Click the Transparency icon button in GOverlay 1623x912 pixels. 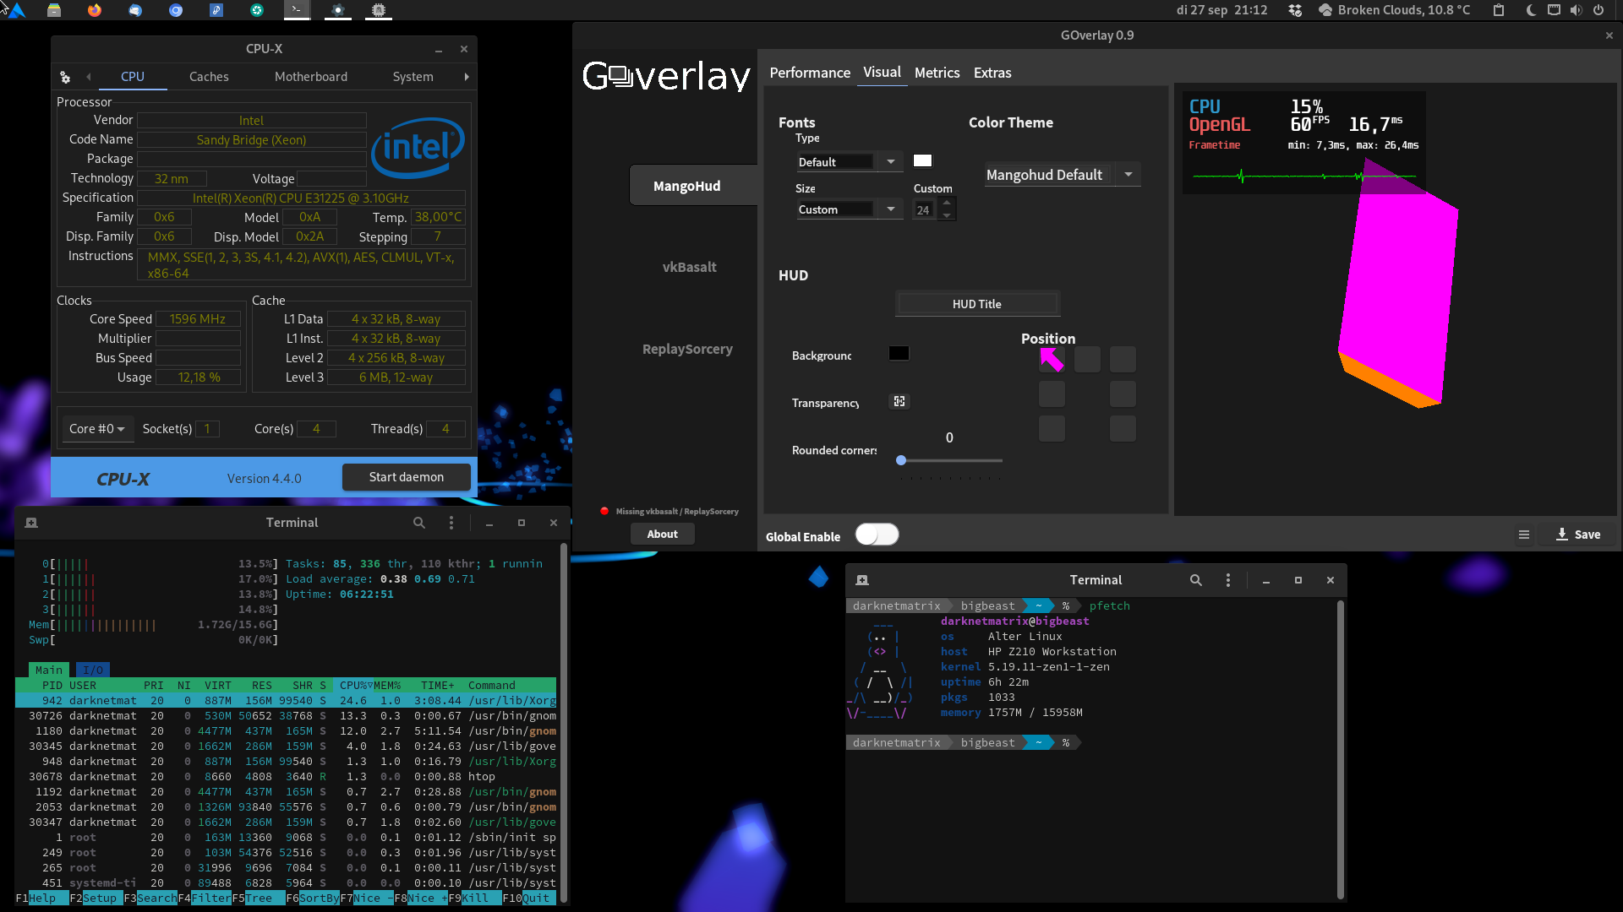(899, 401)
